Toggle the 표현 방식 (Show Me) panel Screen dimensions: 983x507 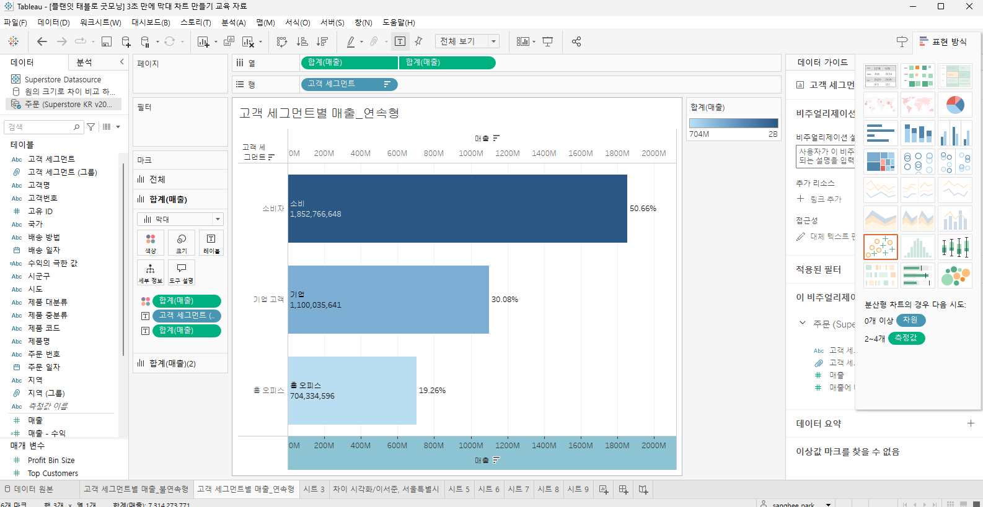[x=943, y=41]
